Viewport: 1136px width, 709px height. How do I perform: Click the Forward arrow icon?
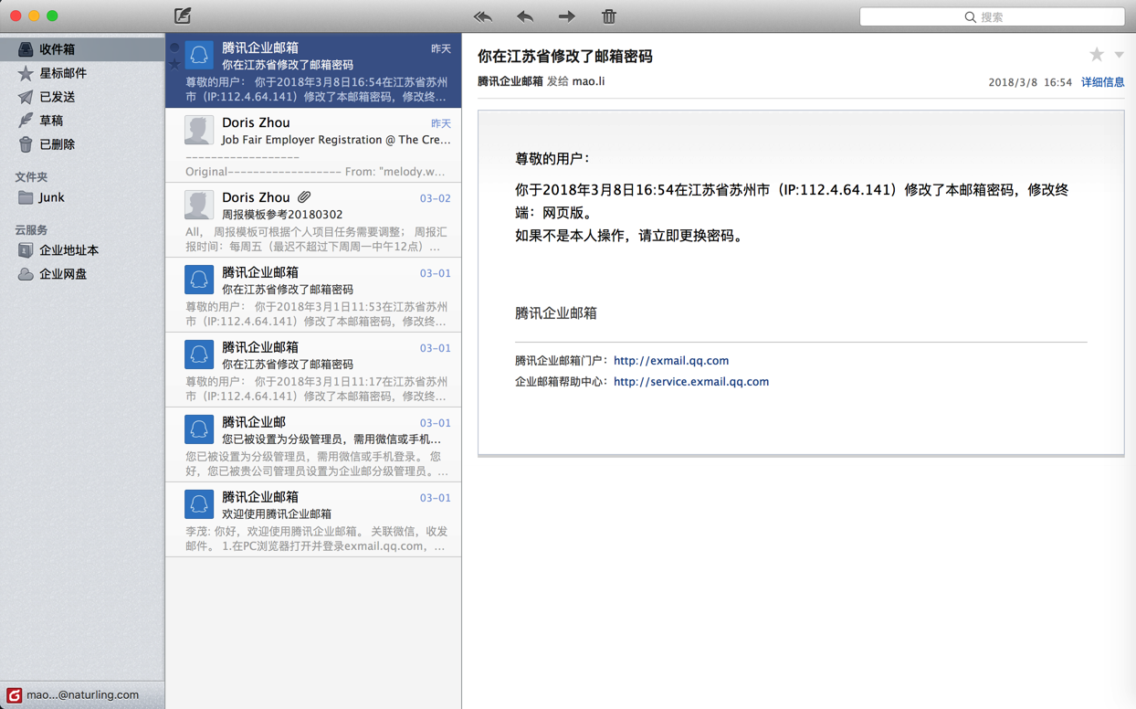coord(567,16)
